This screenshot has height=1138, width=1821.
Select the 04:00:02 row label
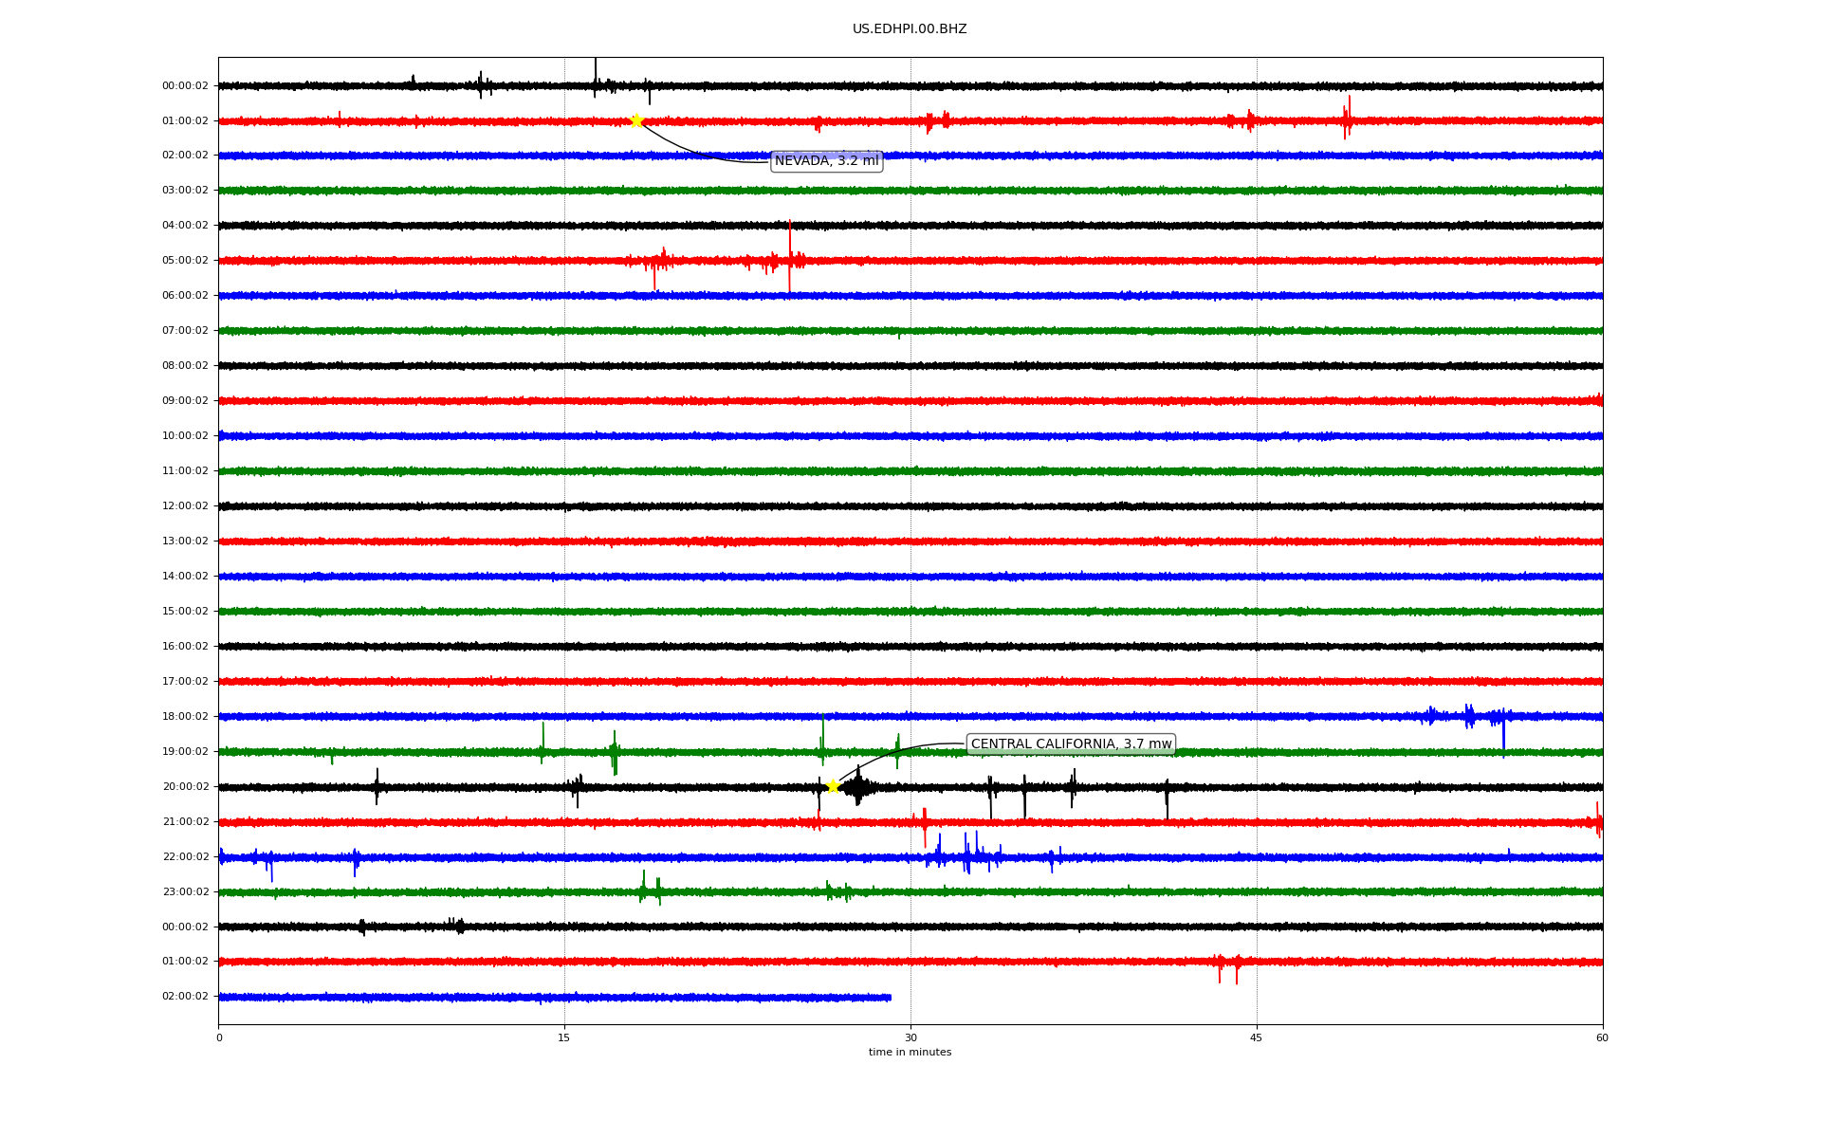coord(185,226)
